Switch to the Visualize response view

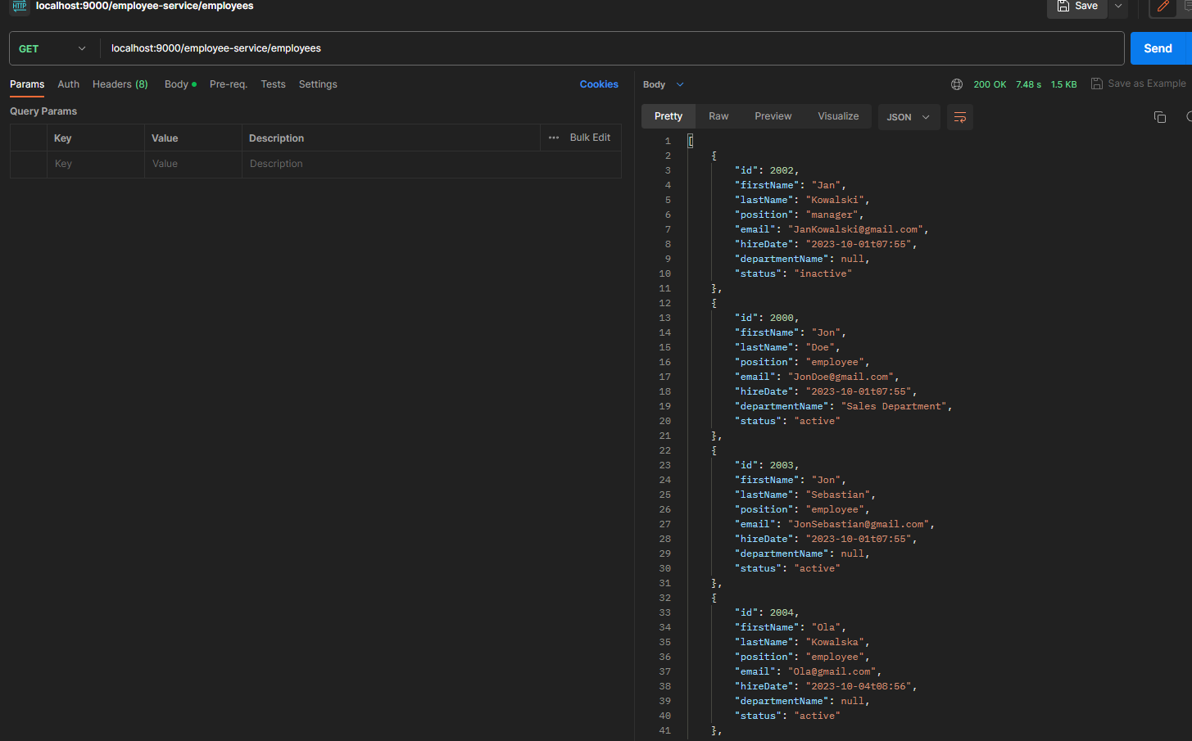[x=837, y=116]
